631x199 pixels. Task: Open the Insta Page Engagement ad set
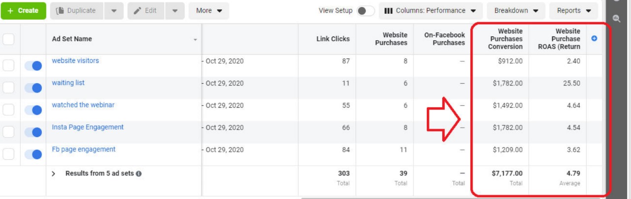click(x=88, y=127)
